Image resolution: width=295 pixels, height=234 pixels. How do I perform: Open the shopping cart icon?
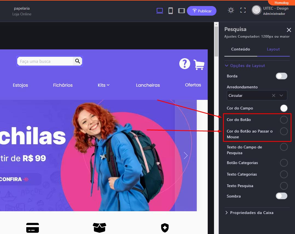pos(199,64)
